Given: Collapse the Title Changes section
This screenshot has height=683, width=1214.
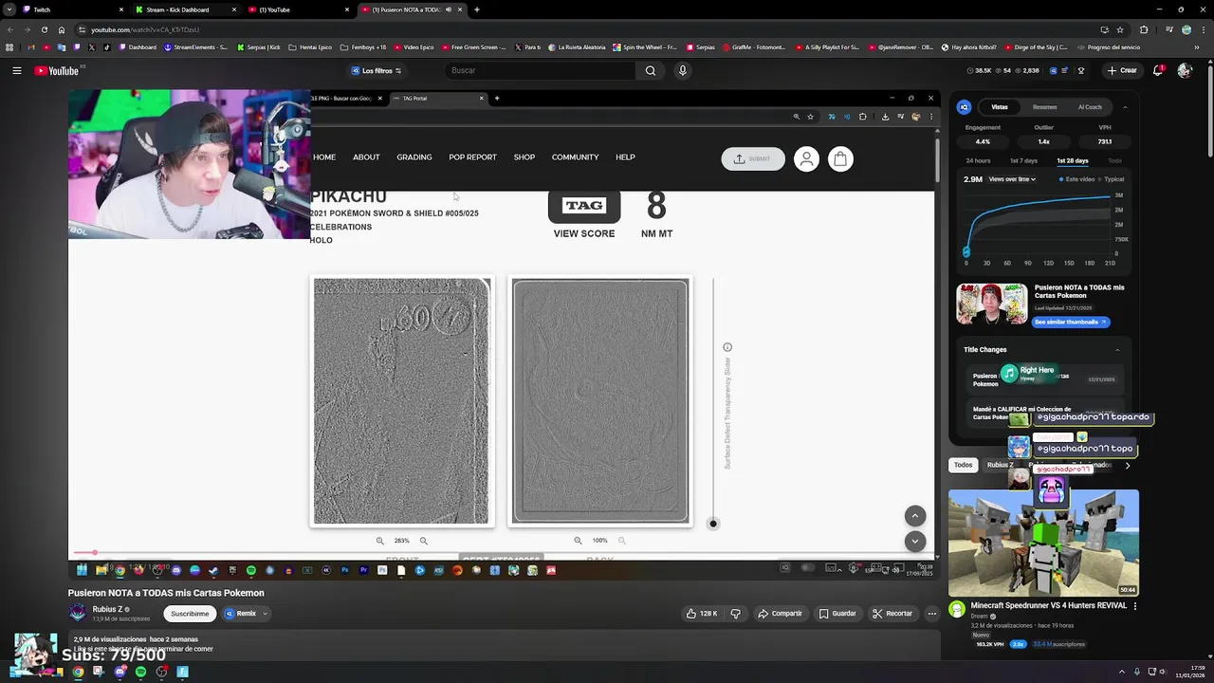Looking at the screenshot, I should pyautogui.click(x=1117, y=350).
